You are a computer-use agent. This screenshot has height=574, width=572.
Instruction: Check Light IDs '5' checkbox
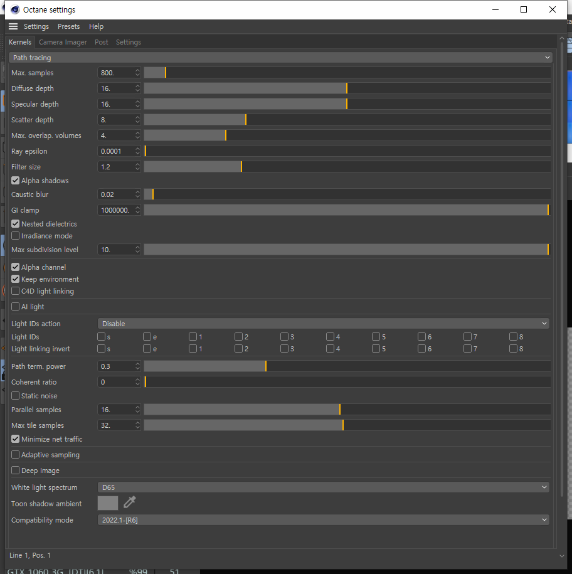(376, 337)
